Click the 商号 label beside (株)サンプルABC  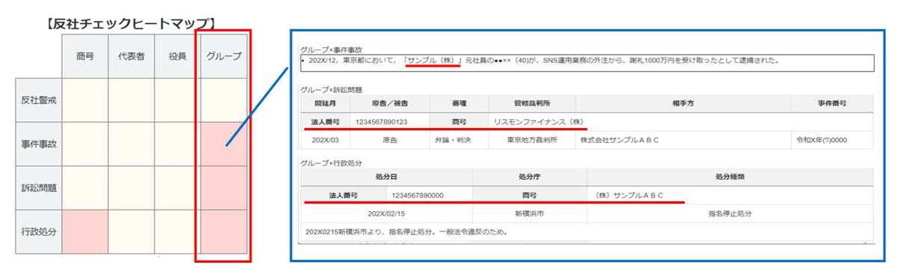[530, 195]
